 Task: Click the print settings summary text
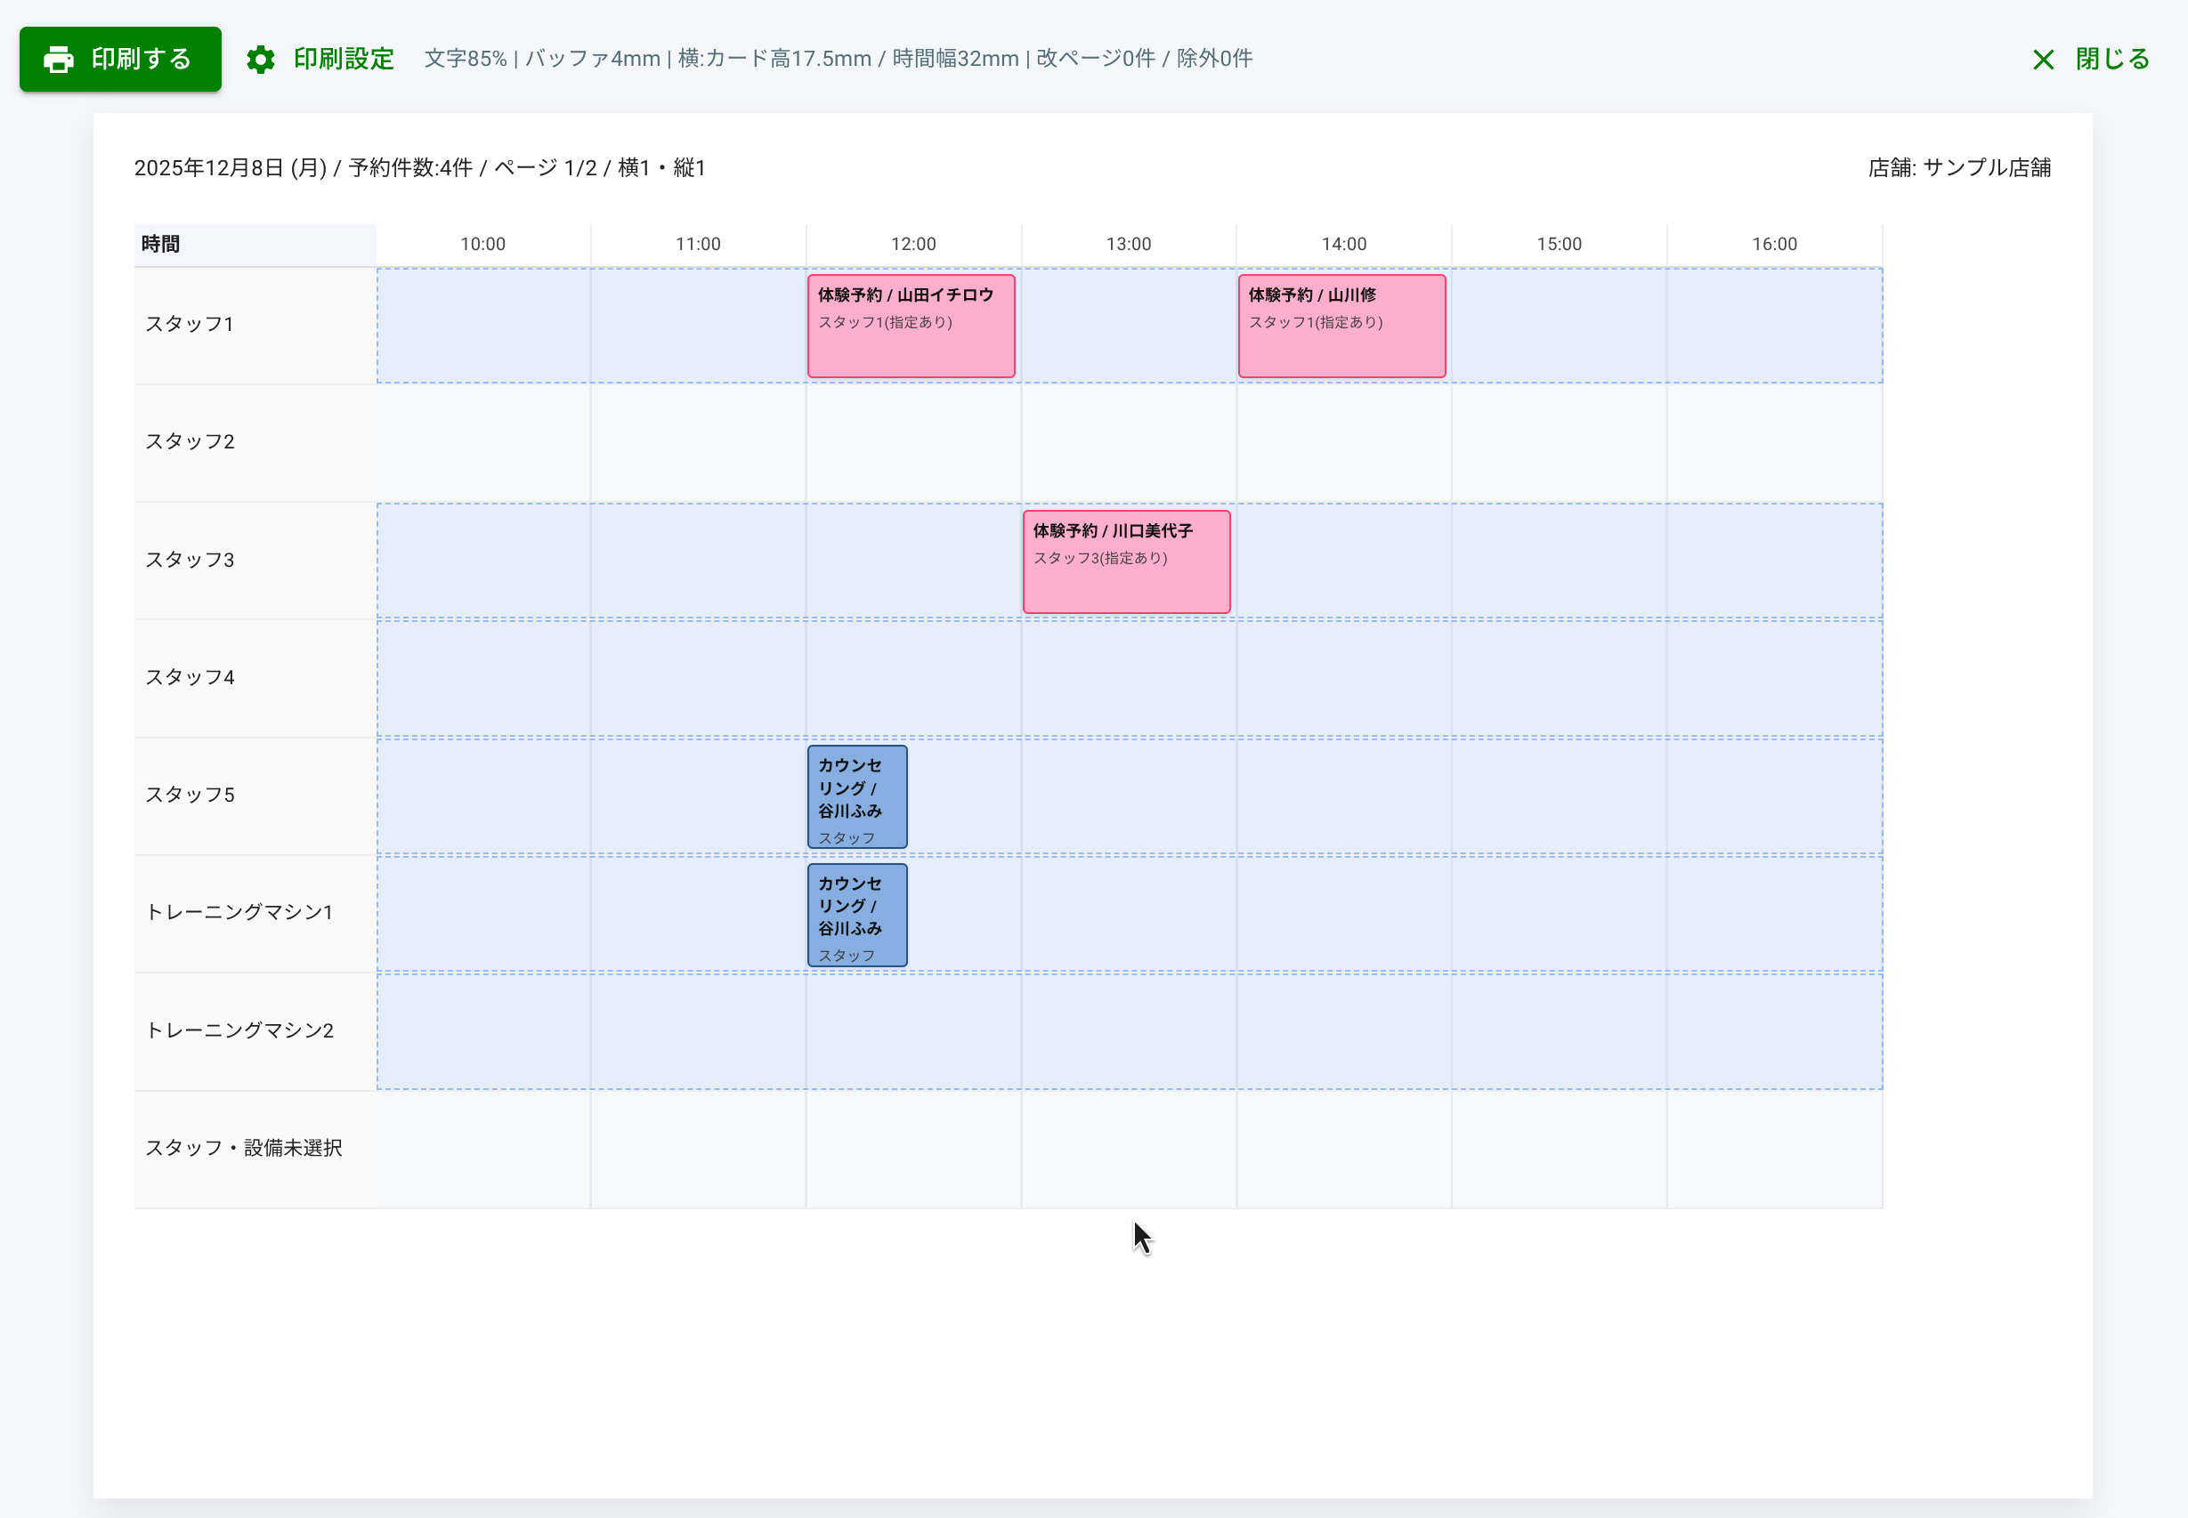coord(837,59)
